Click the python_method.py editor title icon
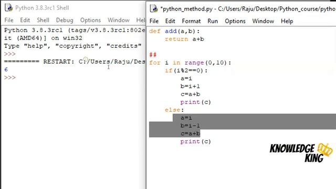The width and height of the screenshot is (336, 189). [154, 8]
